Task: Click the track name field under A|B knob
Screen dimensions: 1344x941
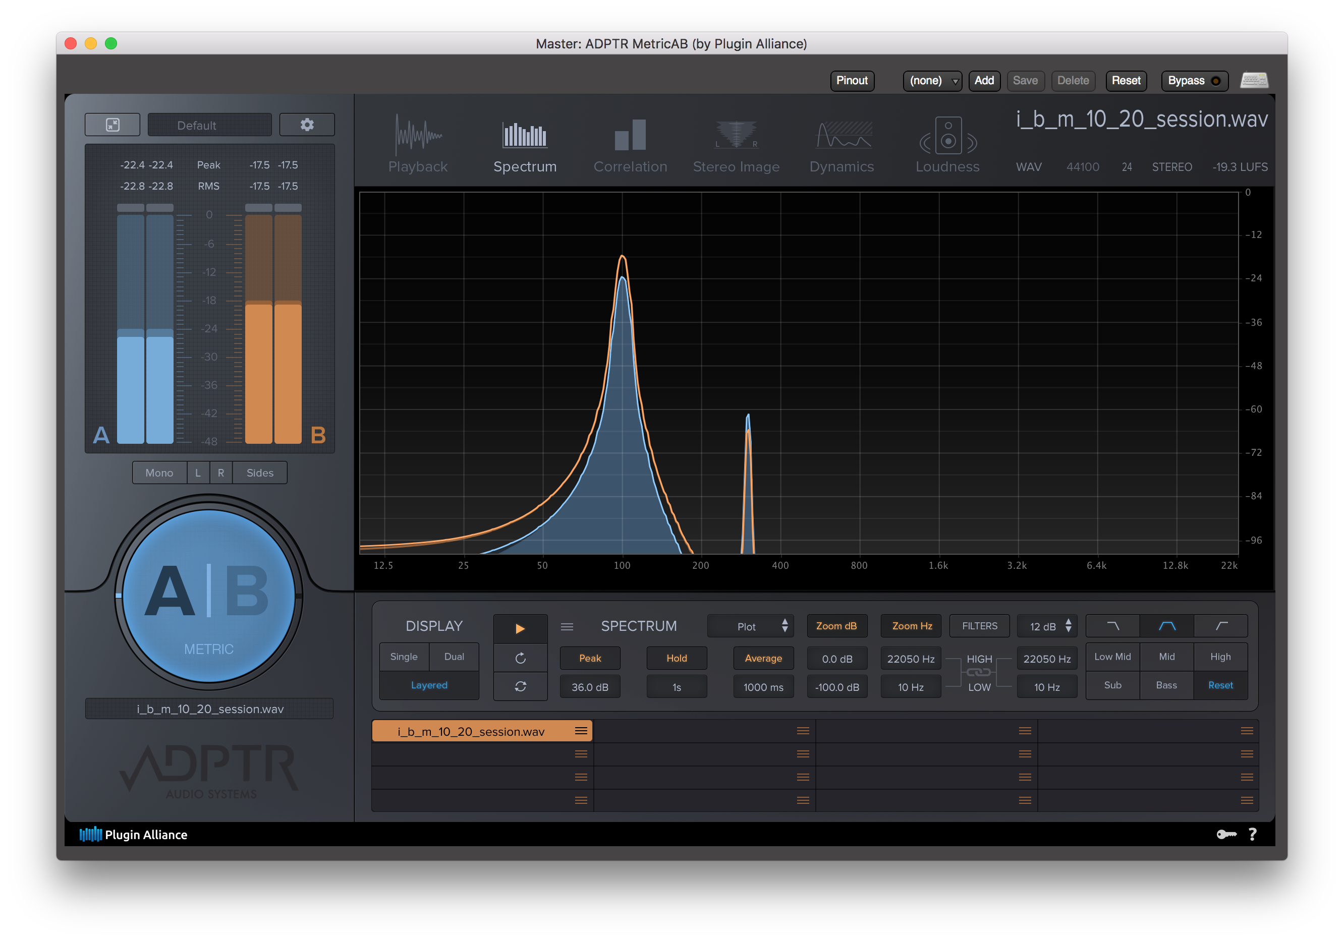Action: [209, 709]
